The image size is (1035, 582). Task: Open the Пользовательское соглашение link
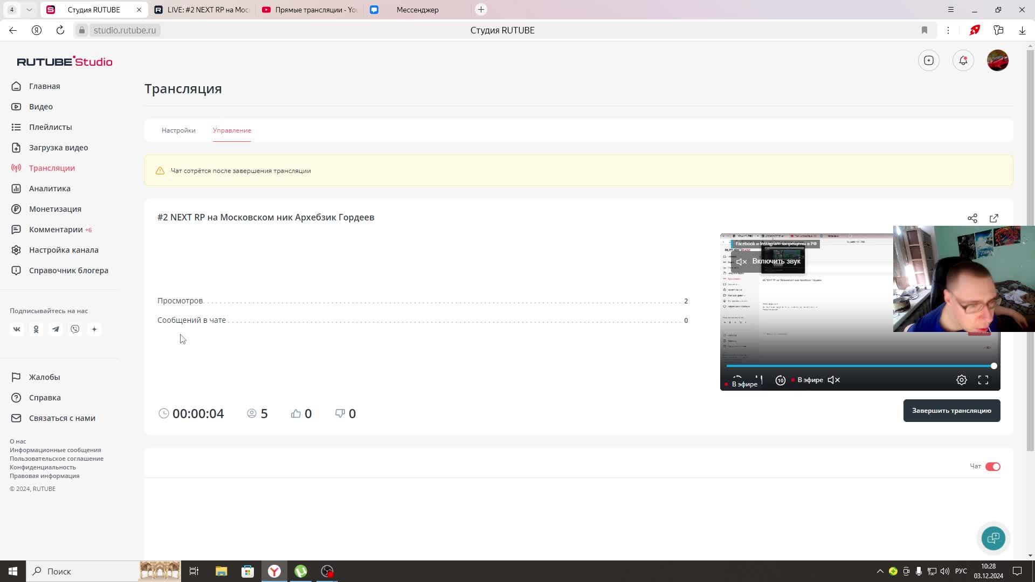click(x=57, y=459)
